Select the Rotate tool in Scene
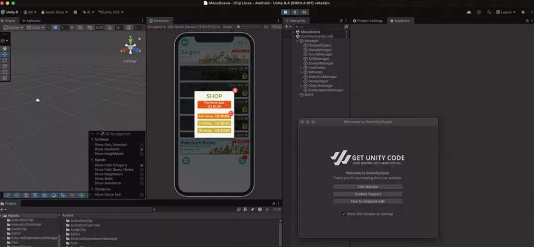The image size is (534, 247). point(5,60)
